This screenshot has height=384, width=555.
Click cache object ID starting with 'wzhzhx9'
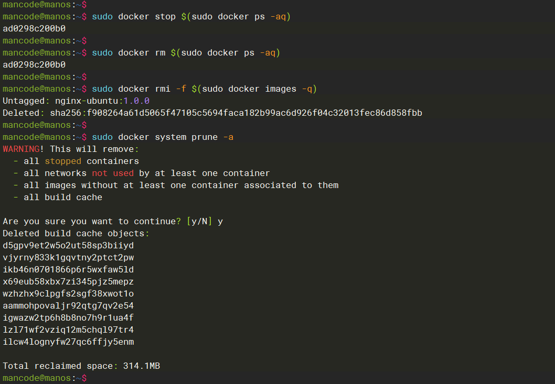tap(68, 294)
